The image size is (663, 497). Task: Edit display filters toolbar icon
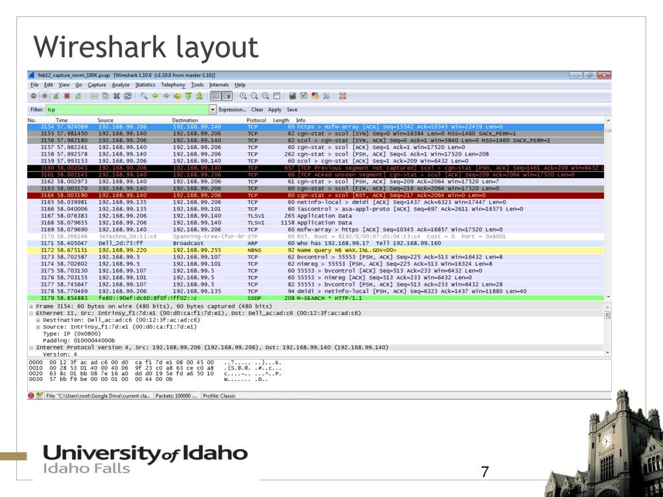[303, 96]
